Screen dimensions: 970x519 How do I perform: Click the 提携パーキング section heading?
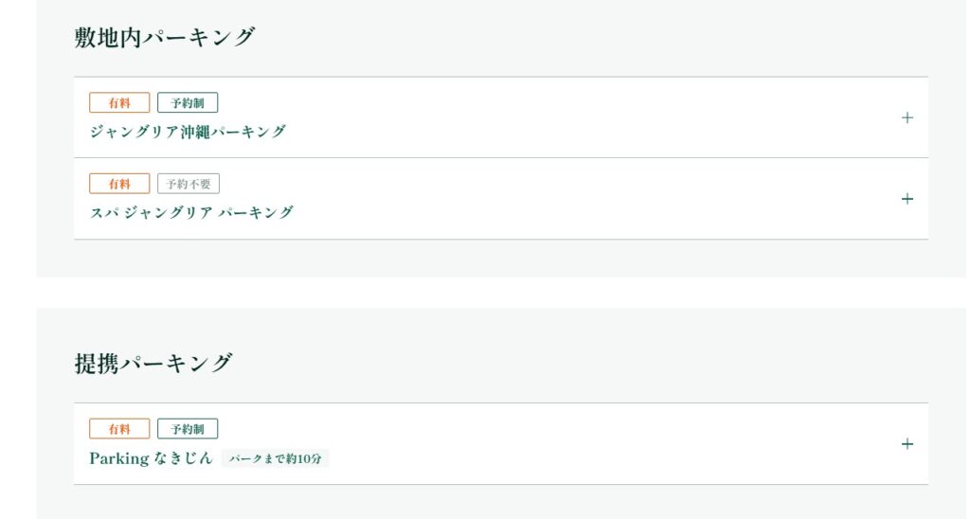coord(153,364)
